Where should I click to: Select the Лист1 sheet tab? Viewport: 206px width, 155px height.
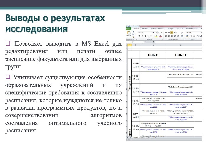click(x=136, y=137)
